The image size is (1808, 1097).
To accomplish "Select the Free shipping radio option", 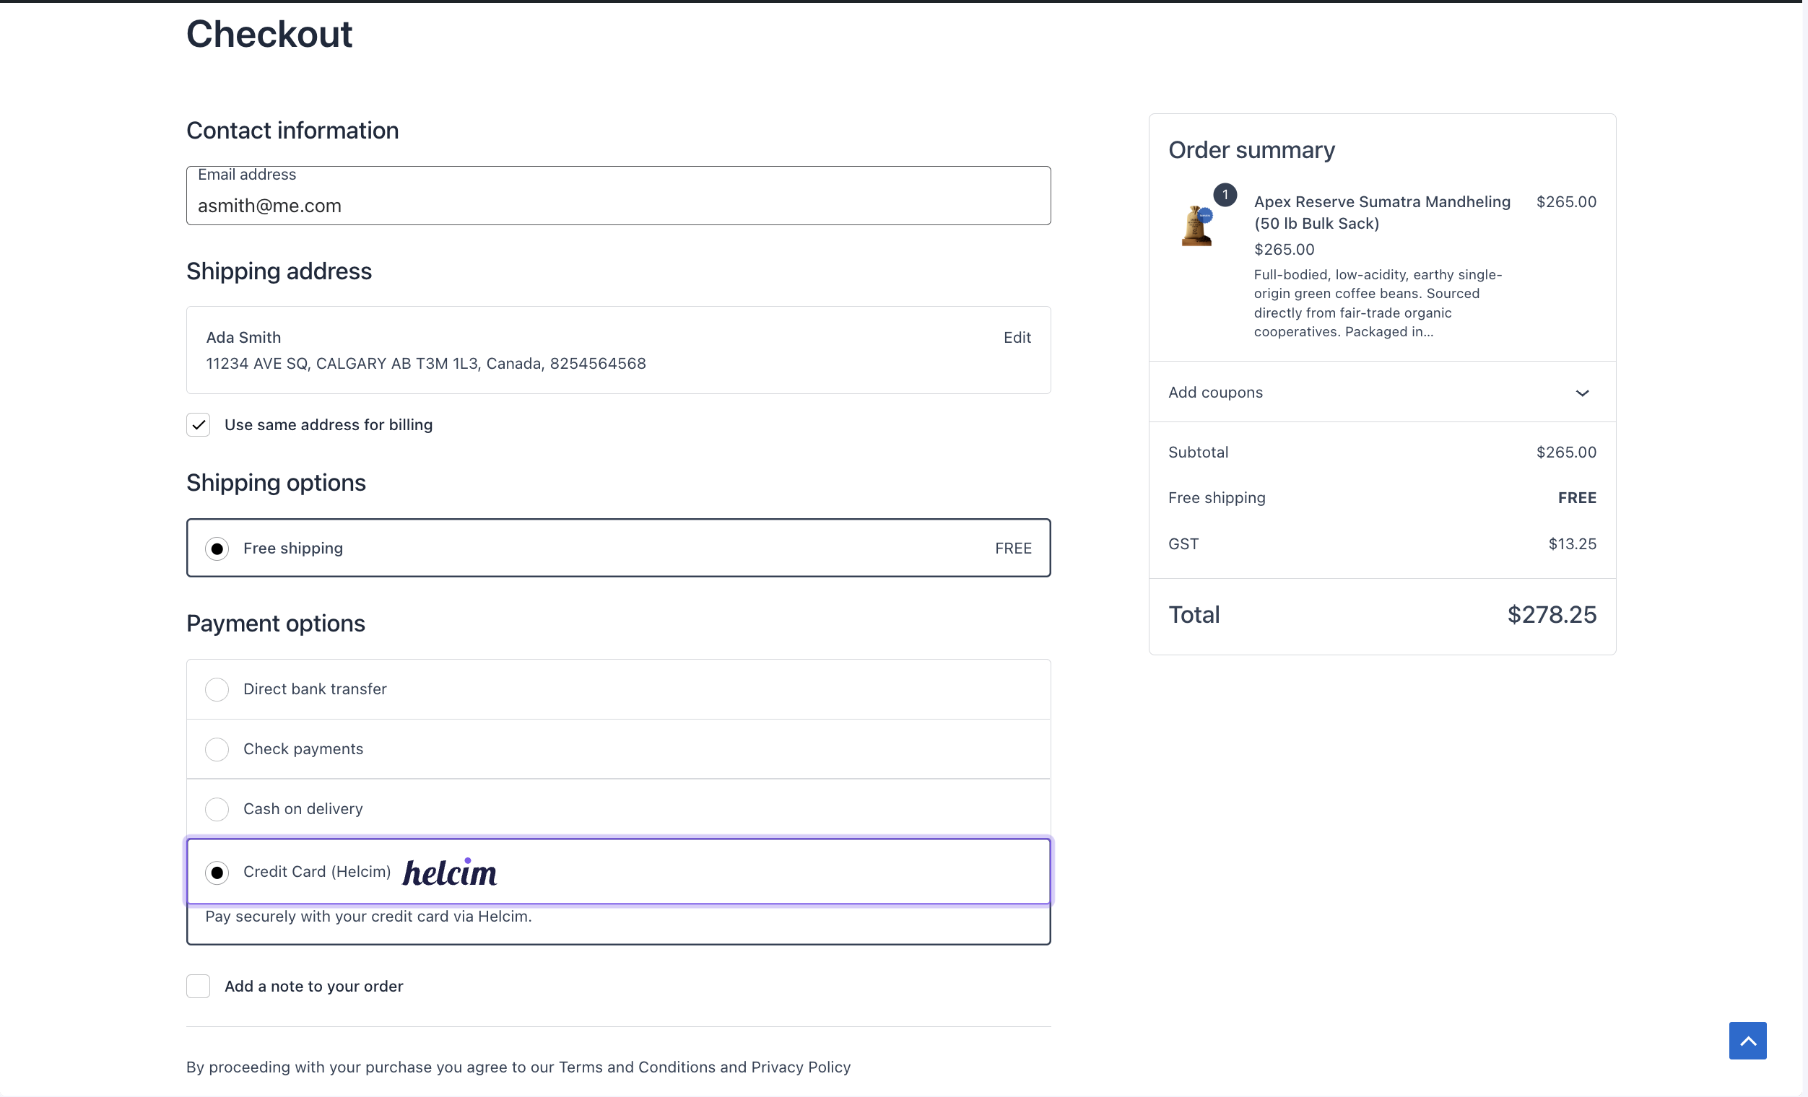I will click(217, 548).
